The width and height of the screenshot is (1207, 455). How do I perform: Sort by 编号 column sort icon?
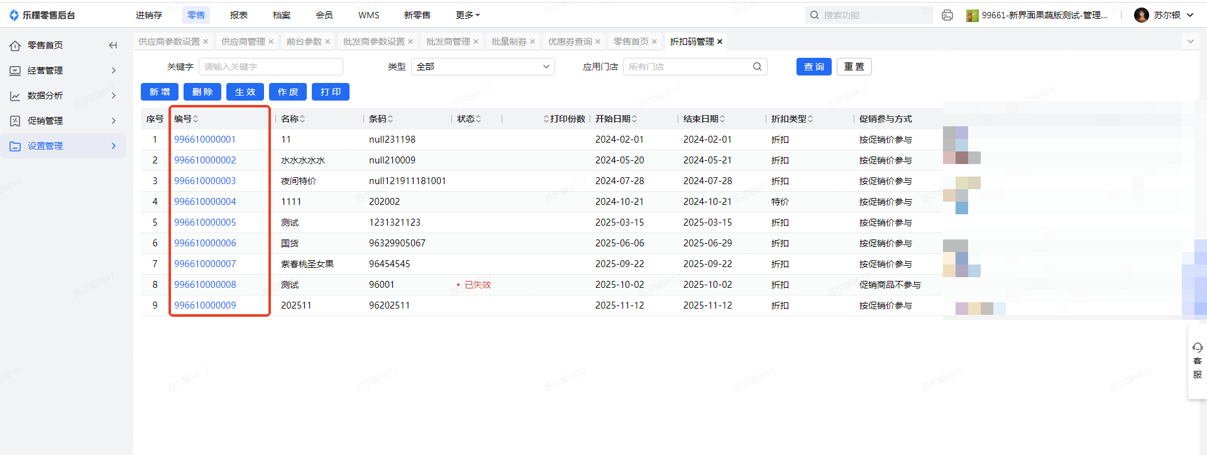[196, 119]
